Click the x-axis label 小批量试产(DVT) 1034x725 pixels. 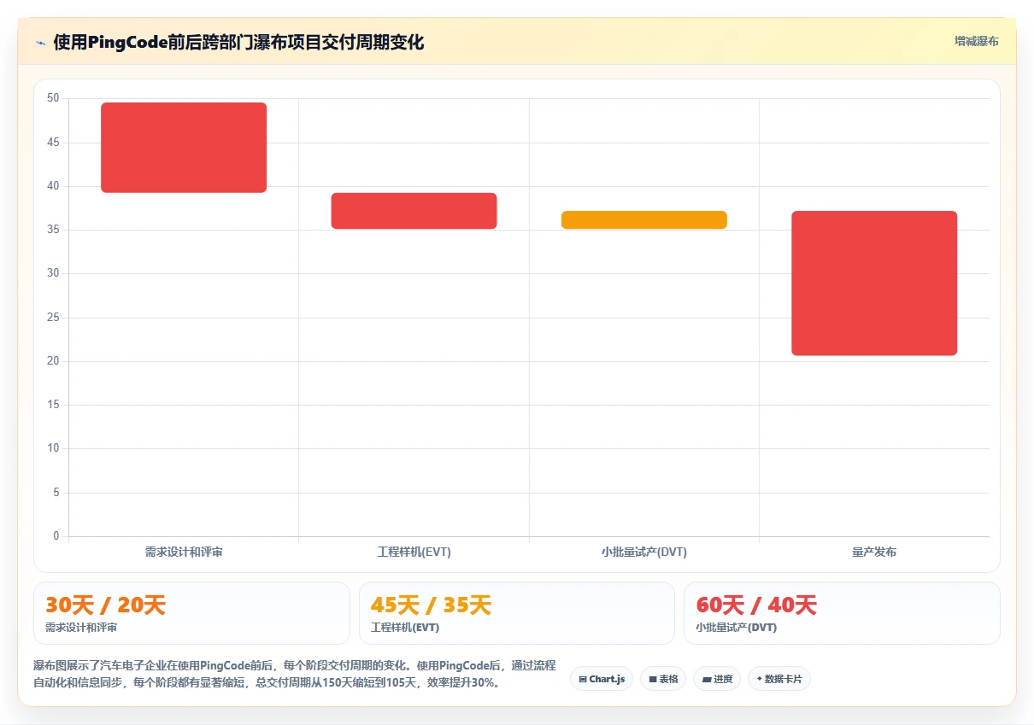[644, 552]
